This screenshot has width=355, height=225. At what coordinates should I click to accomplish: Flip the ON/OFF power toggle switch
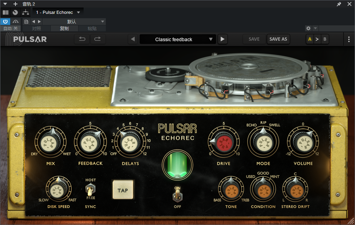click(x=177, y=196)
